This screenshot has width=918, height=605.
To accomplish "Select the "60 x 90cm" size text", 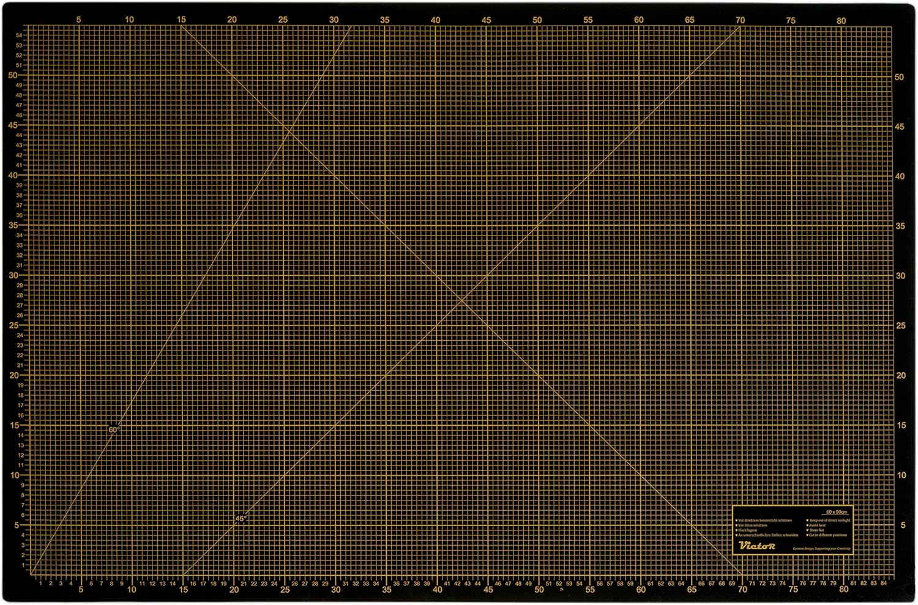I will pyautogui.click(x=837, y=512).
